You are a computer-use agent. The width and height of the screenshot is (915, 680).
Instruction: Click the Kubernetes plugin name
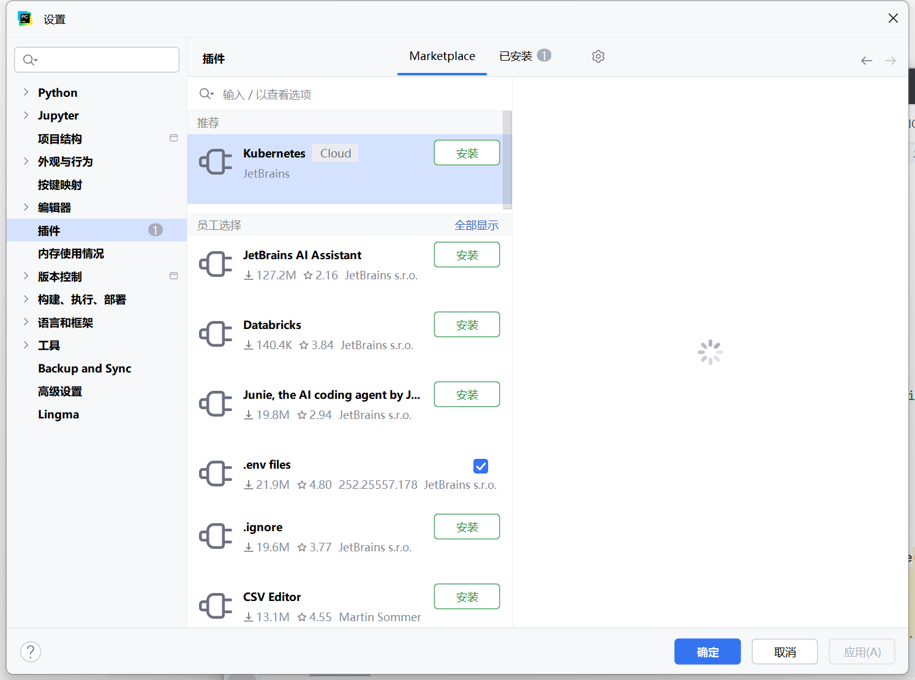click(274, 153)
